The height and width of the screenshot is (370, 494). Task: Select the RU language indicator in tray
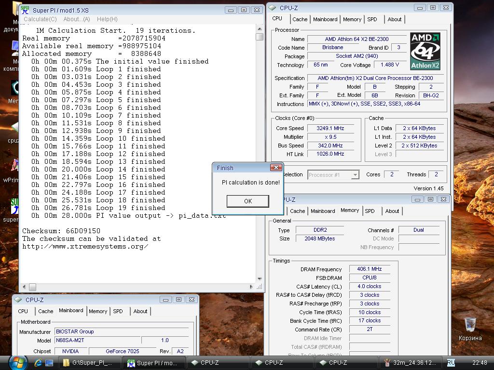[x=451, y=363]
